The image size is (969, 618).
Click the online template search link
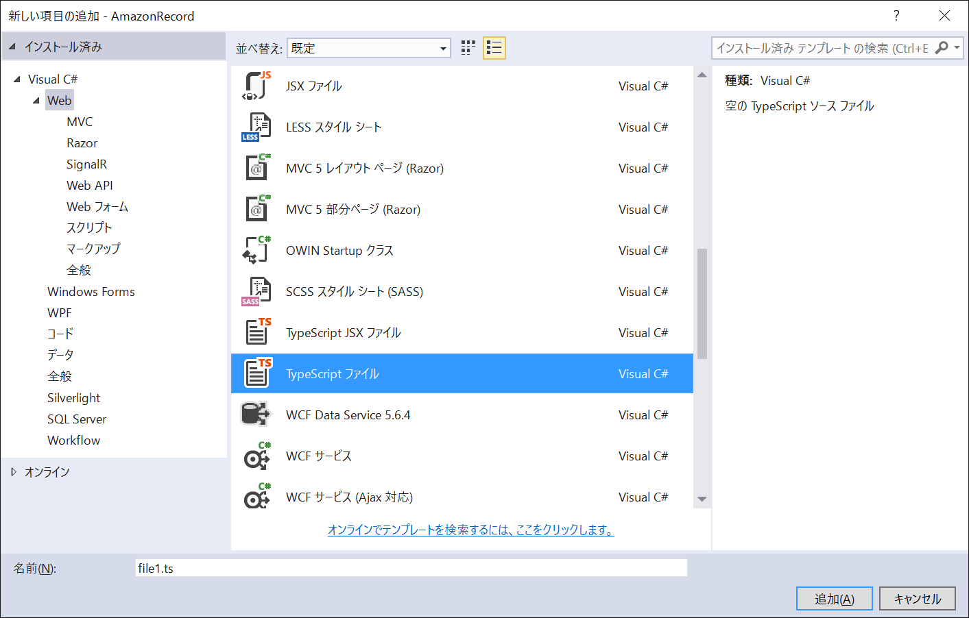pos(470,530)
